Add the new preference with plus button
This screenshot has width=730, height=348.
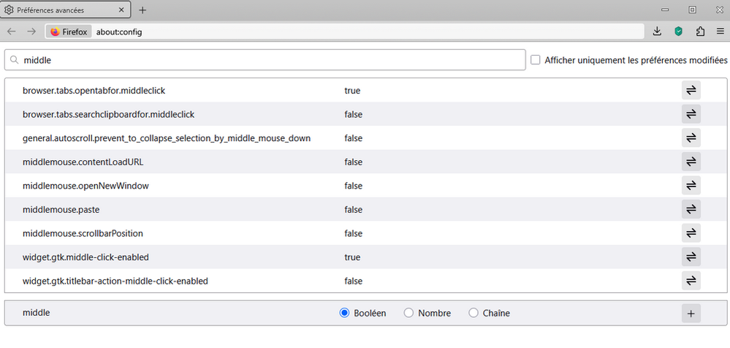pos(691,313)
